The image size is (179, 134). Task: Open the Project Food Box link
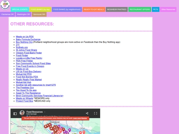coord(25,101)
